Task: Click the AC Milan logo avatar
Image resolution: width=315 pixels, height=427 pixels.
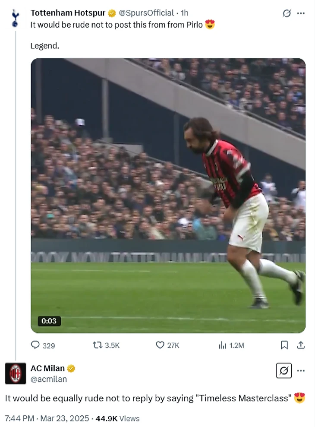Action: [x=15, y=373]
